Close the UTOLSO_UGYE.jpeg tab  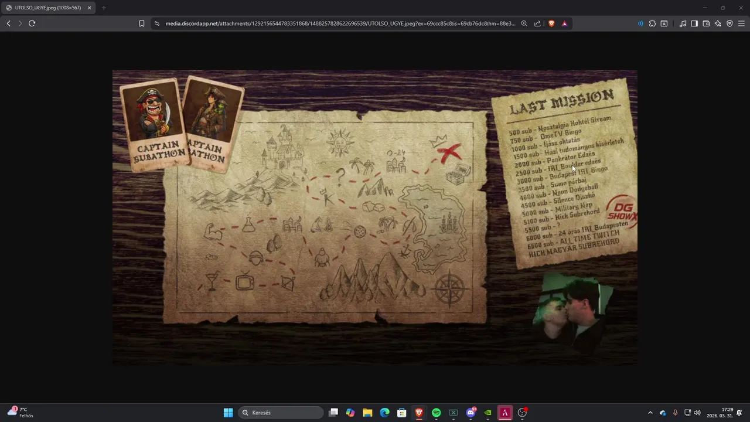[89, 8]
